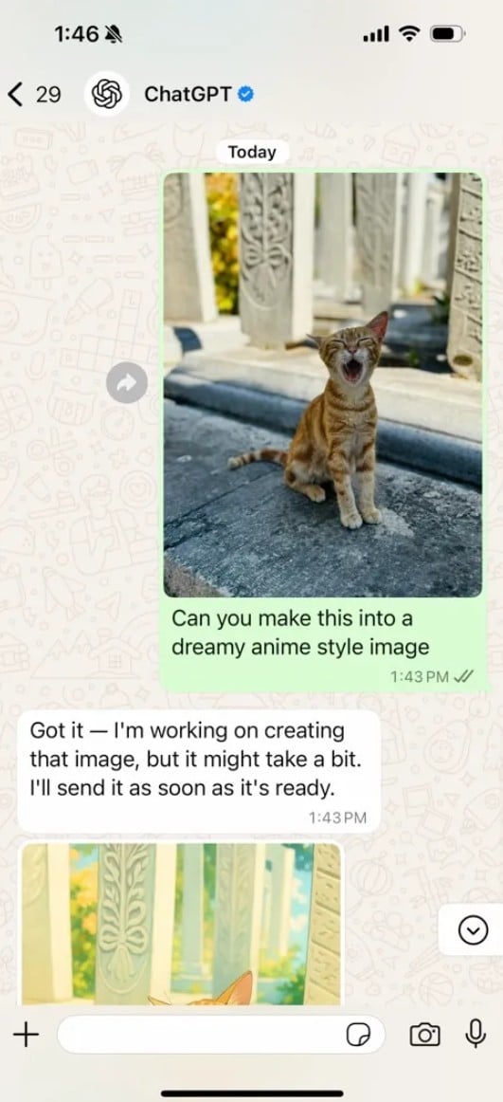Tap the message text input field
The height and width of the screenshot is (1102, 503).
click(x=221, y=1035)
